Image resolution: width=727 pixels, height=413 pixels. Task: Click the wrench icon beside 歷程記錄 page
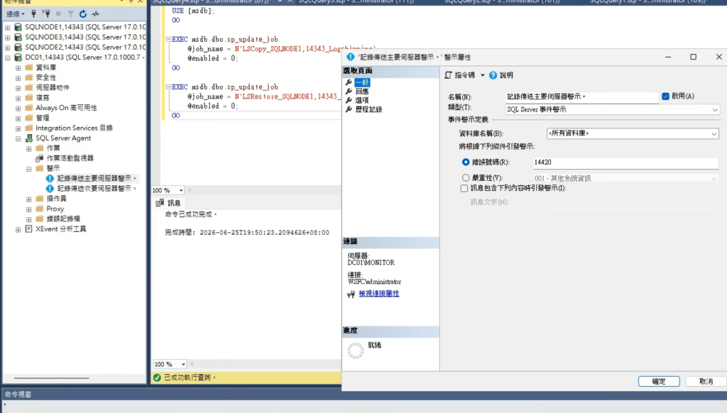point(349,109)
